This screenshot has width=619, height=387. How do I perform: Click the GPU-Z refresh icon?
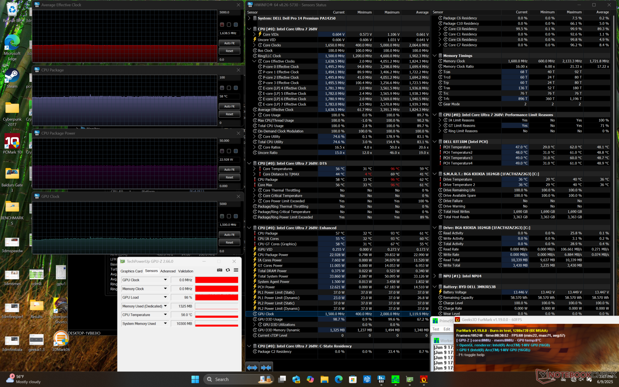point(228,270)
